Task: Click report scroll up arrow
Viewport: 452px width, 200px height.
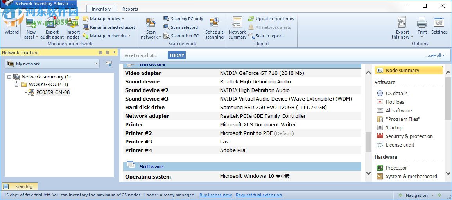Action: (x=368, y=73)
